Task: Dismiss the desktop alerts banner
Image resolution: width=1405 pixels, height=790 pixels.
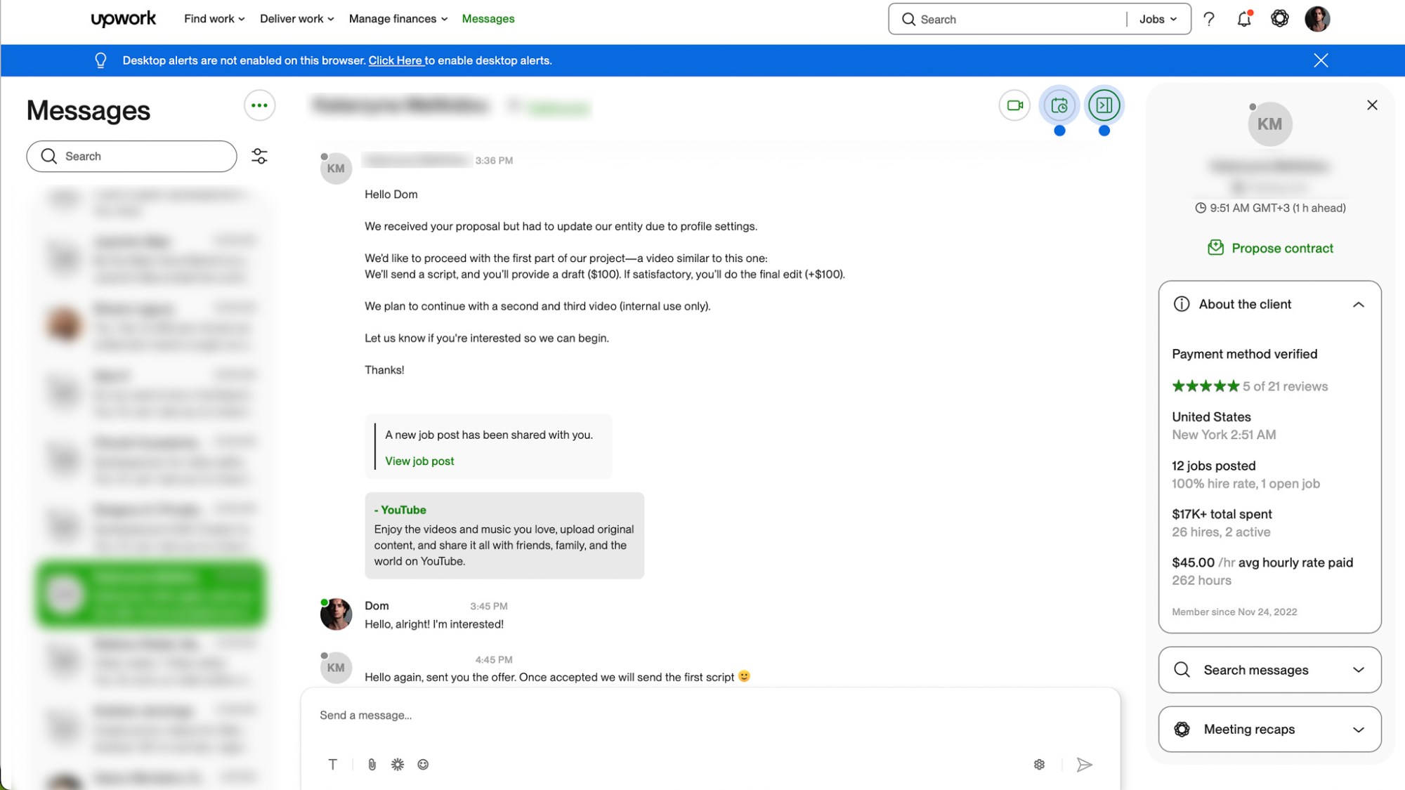Action: click(x=1321, y=60)
